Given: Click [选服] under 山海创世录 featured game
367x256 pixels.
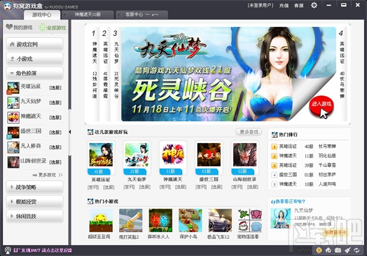Looking at the screenshot, I should click(253, 187).
